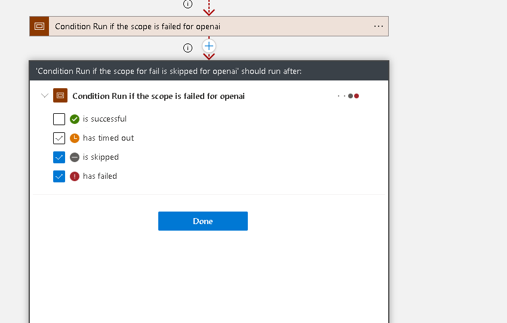The height and width of the screenshot is (323, 507).
Task: Click the green 'is successful' status icon
Action: coord(75,119)
